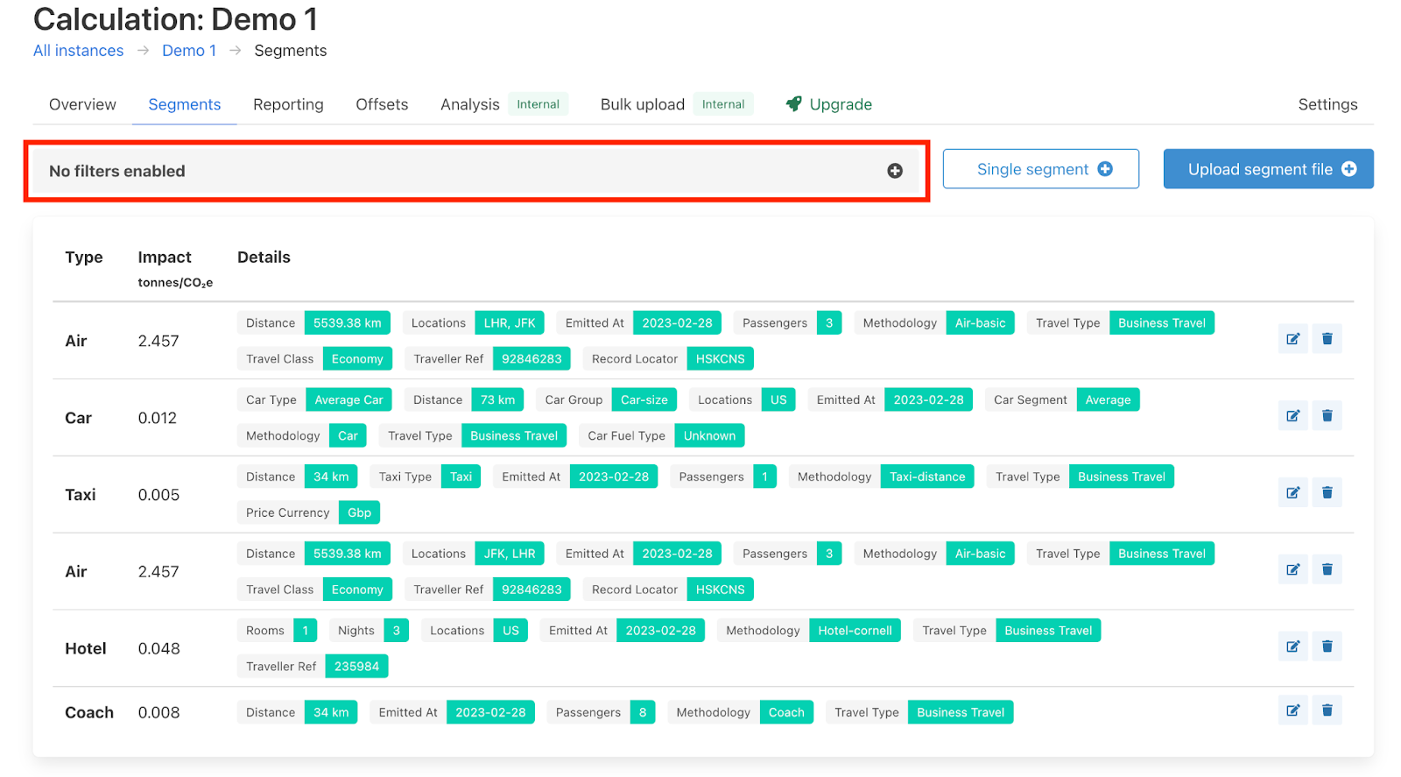Click the plus icon to add filter

(x=894, y=171)
